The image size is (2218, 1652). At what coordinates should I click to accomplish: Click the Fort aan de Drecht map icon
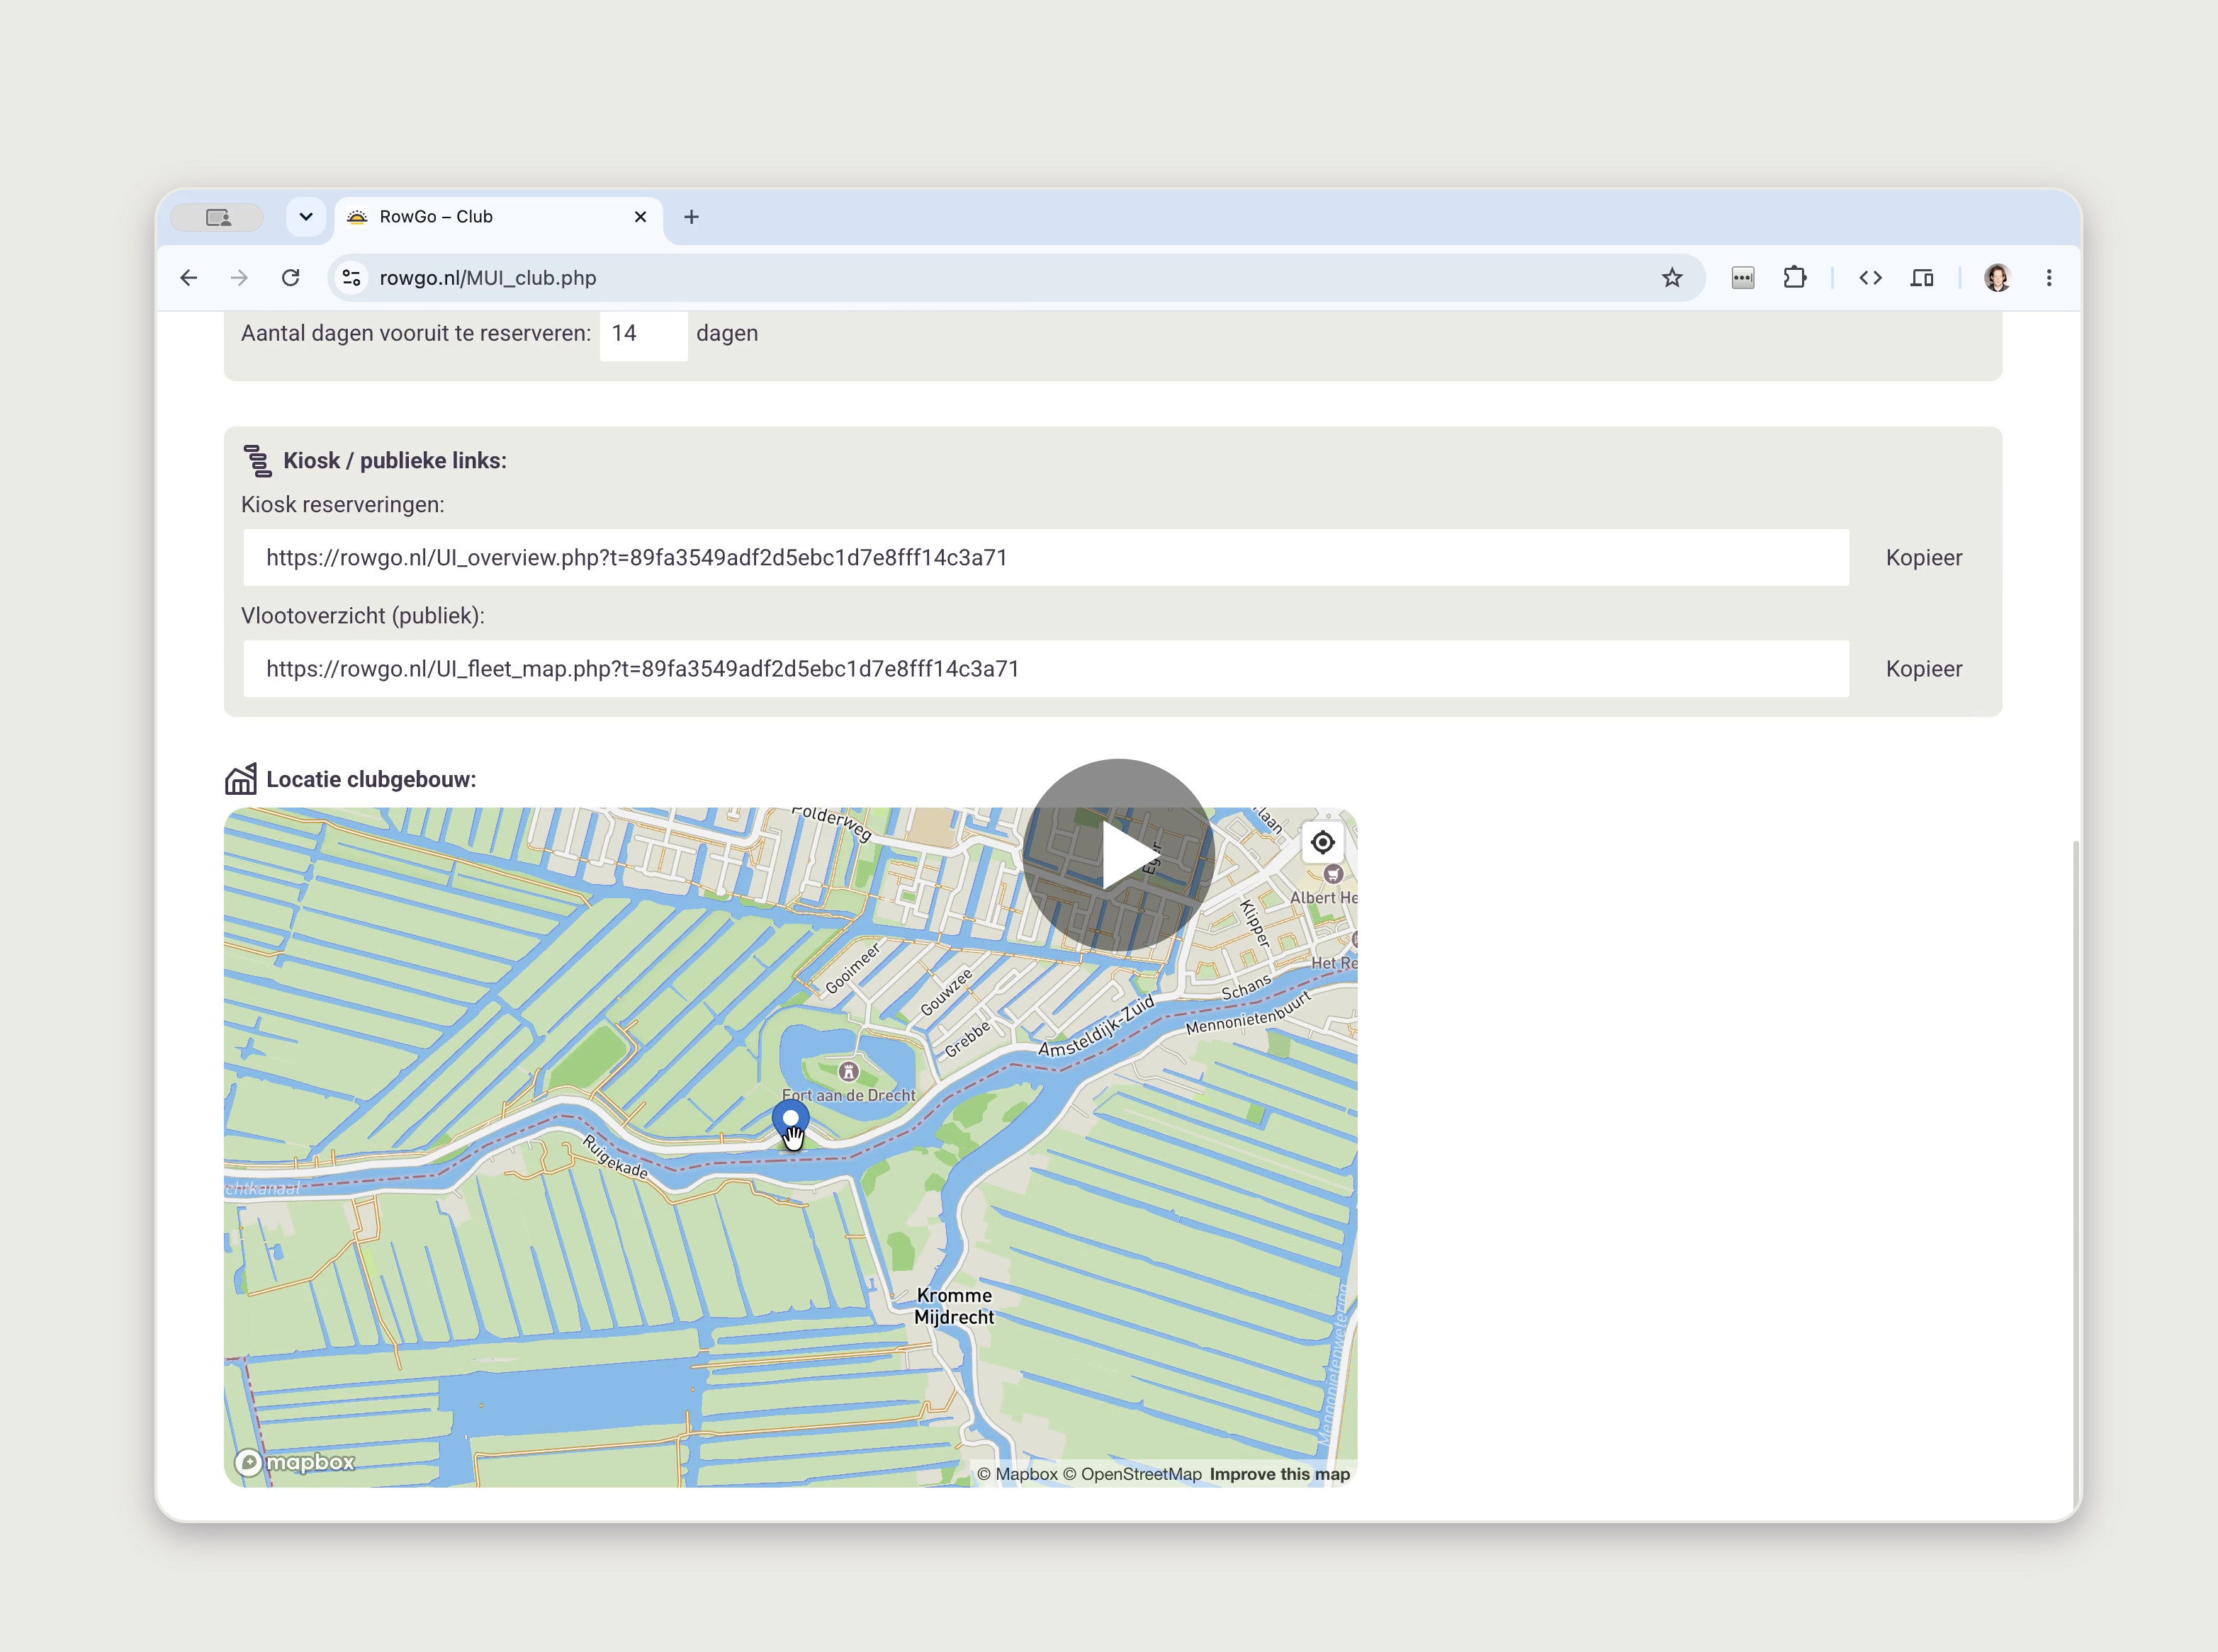tap(848, 1072)
